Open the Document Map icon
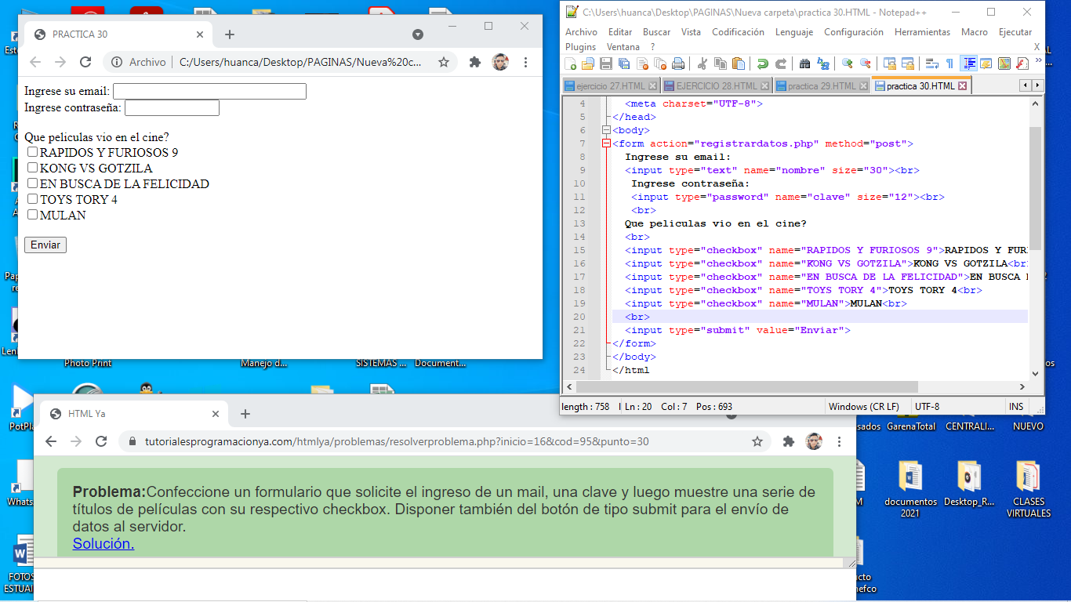The height and width of the screenshot is (602, 1071). (1003, 63)
